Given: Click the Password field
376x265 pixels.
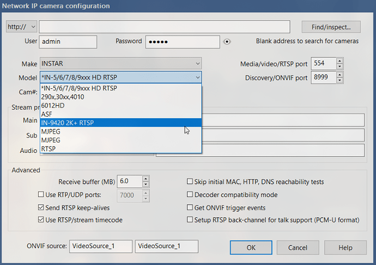Looking at the screenshot, I should 183,42.
